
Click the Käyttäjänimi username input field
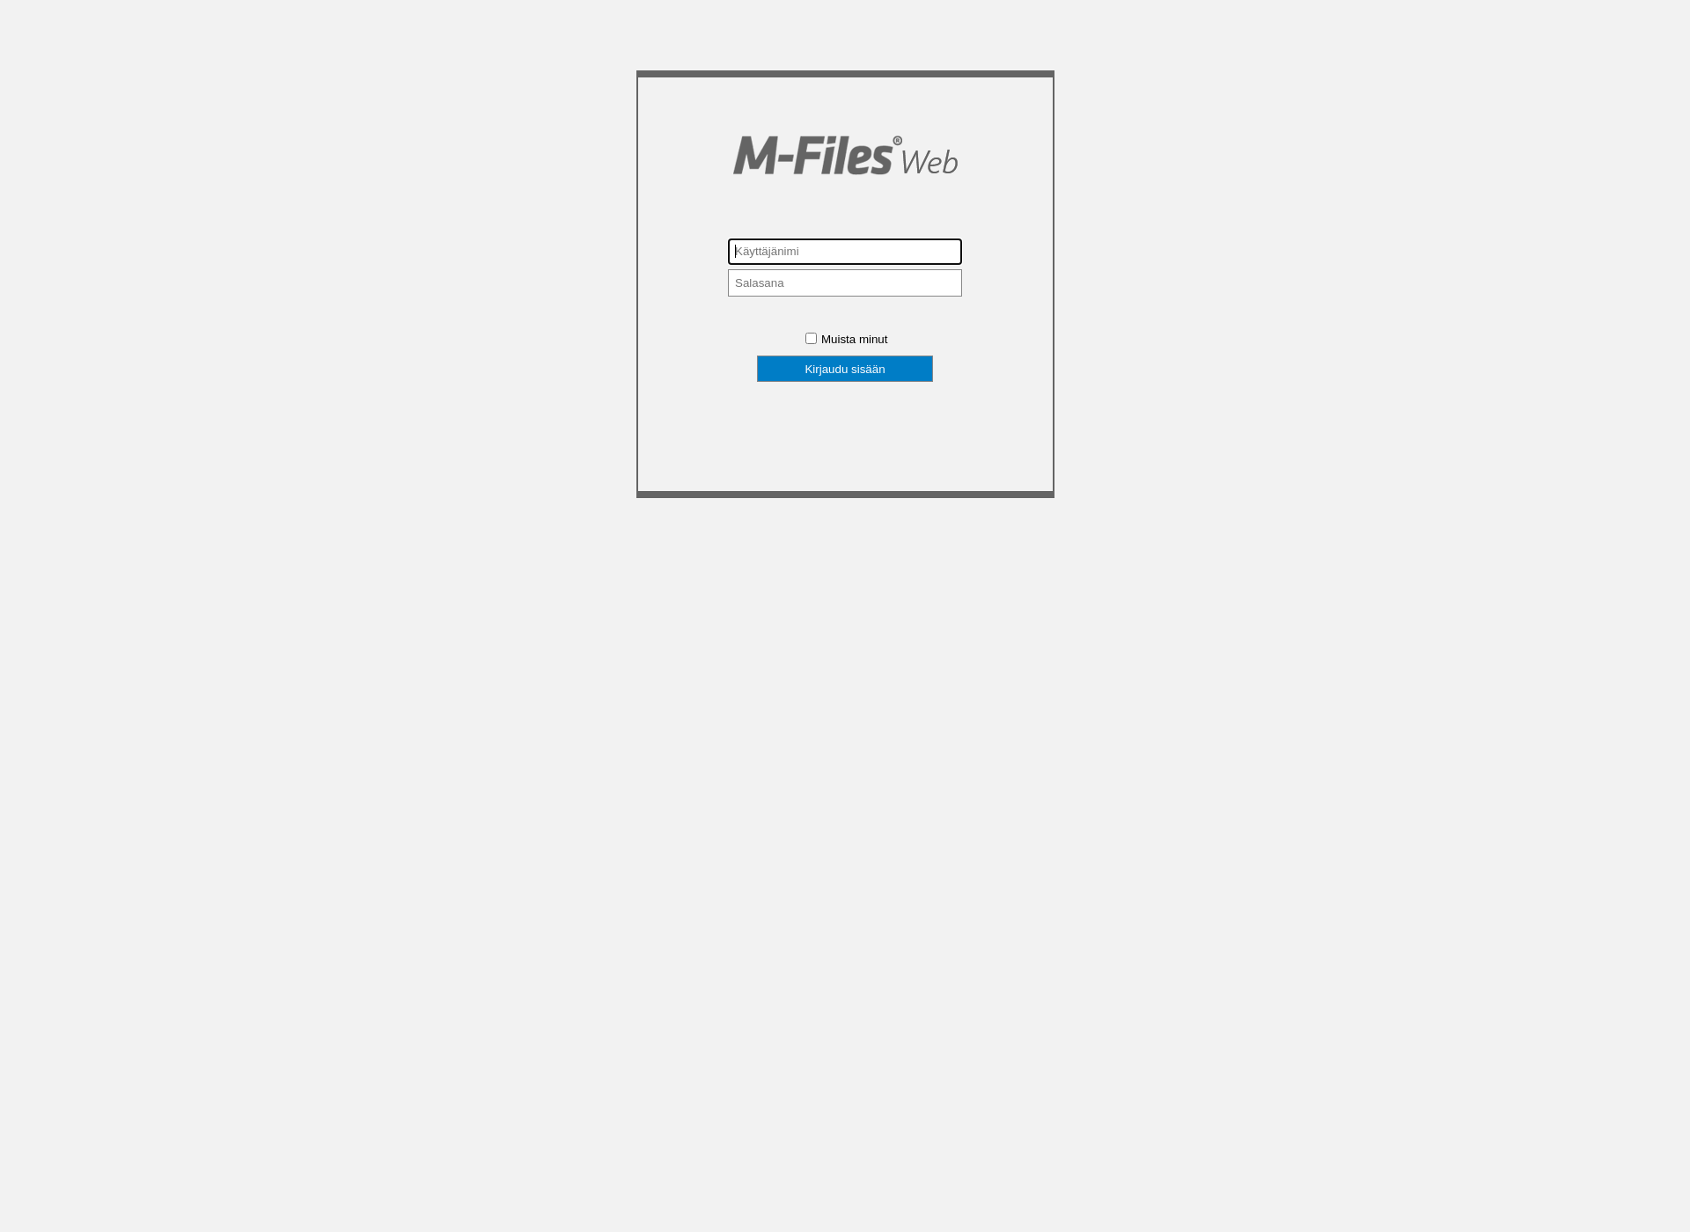845,251
